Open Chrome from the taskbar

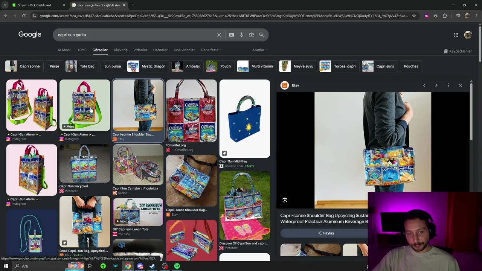click(128, 266)
